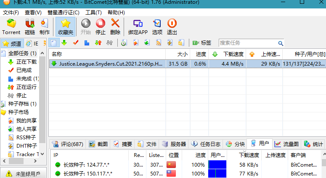Image resolution: width=326 pixels, height=178 pixels.
Task: Open the 文件 tab
Action: click(147, 144)
